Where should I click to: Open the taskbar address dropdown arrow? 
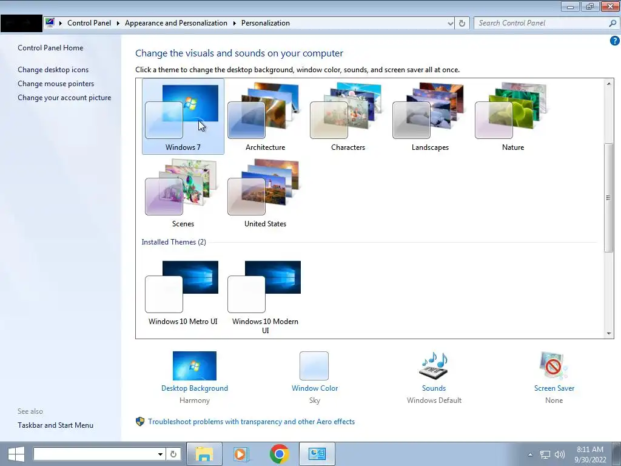coord(160,454)
